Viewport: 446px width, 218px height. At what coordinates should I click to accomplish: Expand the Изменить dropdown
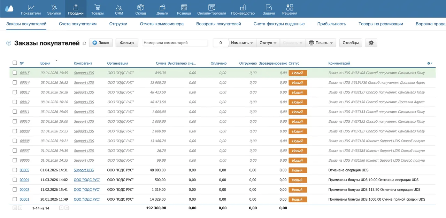pyautogui.click(x=242, y=43)
